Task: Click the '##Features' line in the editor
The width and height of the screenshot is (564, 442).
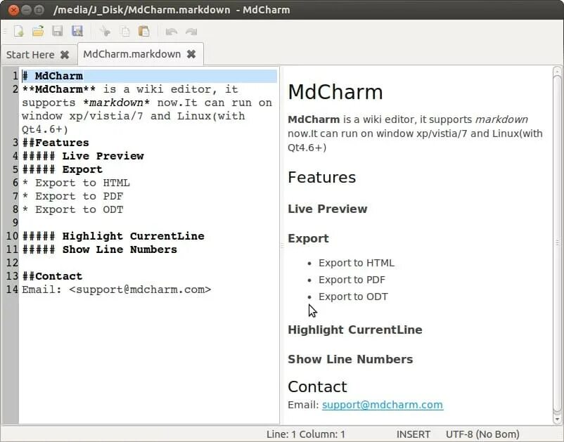Action: click(56, 143)
